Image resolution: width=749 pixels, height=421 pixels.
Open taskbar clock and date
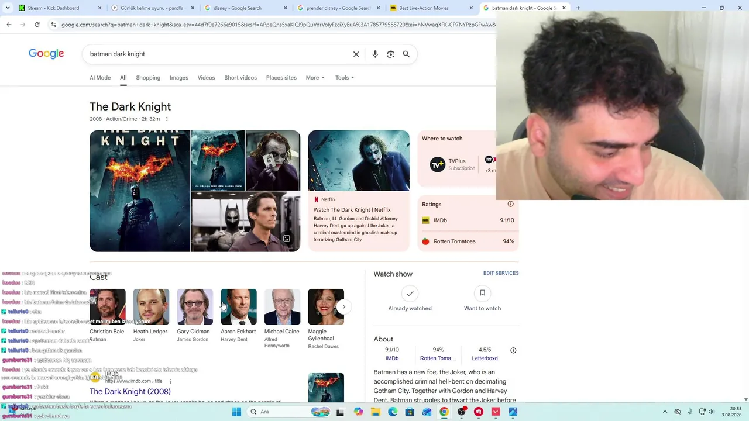tap(731, 412)
